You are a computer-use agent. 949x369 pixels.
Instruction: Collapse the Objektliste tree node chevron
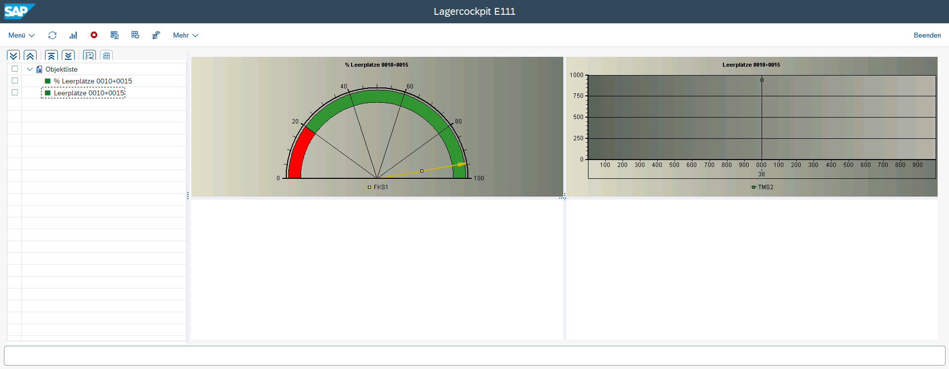coord(30,69)
